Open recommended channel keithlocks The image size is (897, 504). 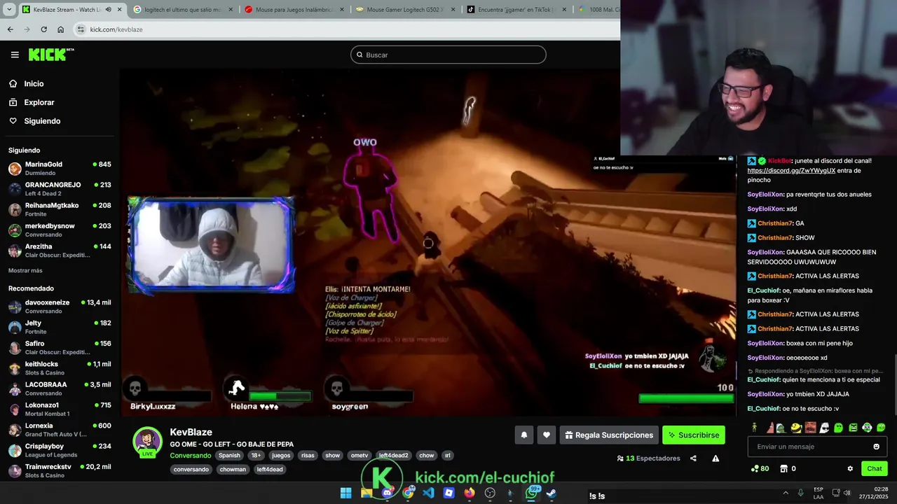point(60,368)
